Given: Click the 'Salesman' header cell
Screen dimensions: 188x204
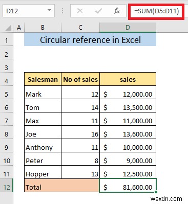Looking at the screenshot, I should [x=43, y=79].
